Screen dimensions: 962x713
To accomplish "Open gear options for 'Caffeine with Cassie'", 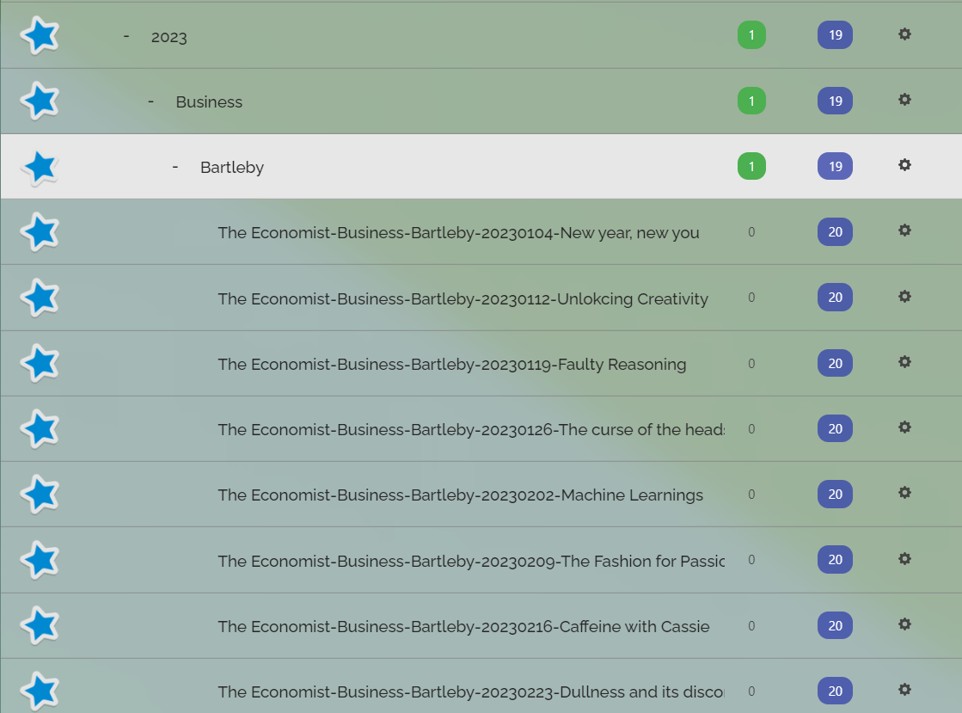I will click(904, 624).
